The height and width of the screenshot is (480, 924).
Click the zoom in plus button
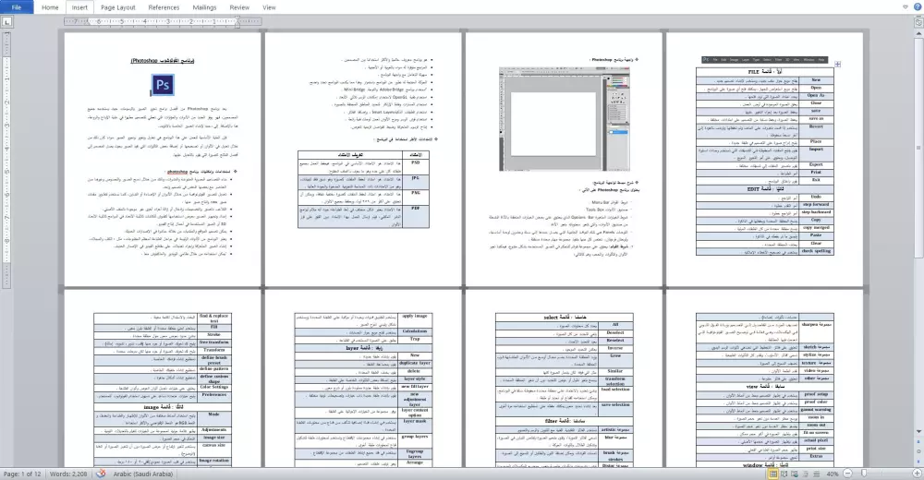pyautogui.click(x=917, y=474)
